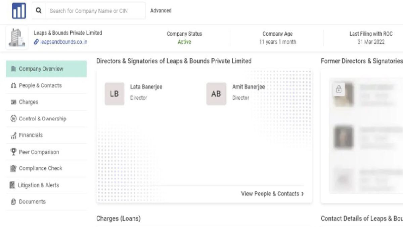The width and height of the screenshot is (403, 227).
Task: Open Advanced search
Action: pyautogui.click(x=161, y=11)
